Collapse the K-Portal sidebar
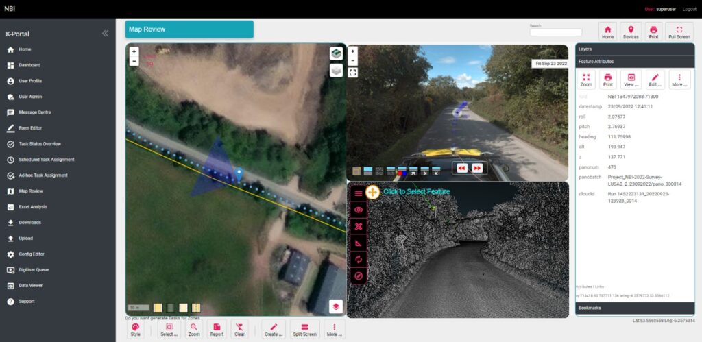Viewport: 702px width, 342px height. click(105, 33)
